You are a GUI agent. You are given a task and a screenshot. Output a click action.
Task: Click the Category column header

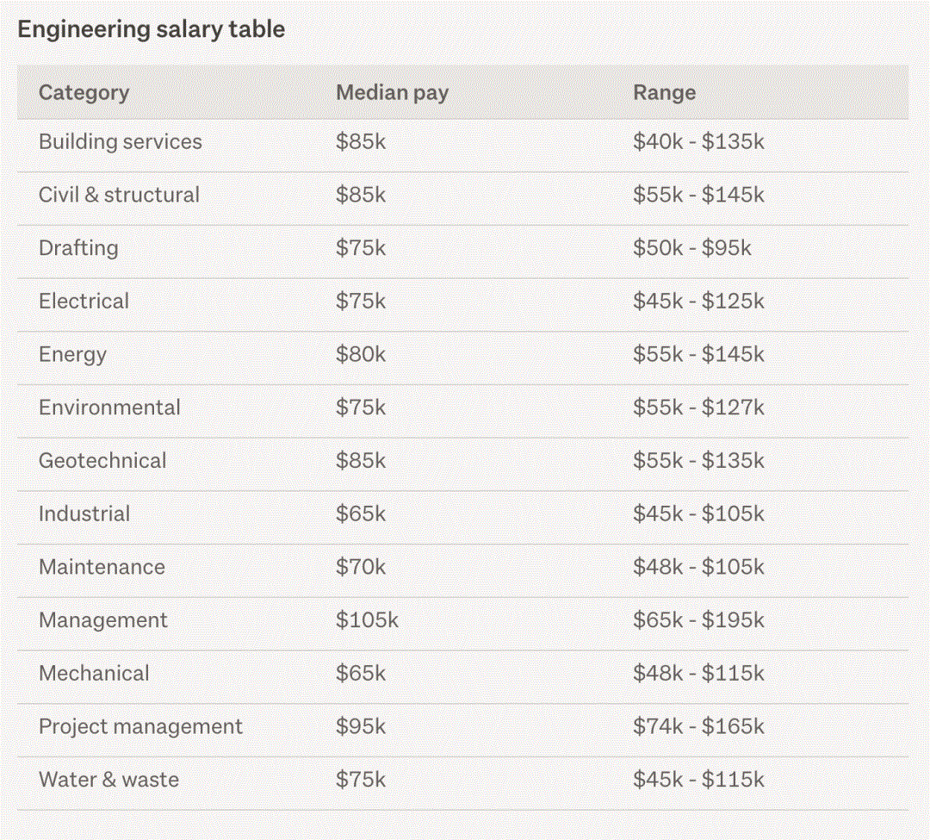pyautogui.click(x=84, y=93)
